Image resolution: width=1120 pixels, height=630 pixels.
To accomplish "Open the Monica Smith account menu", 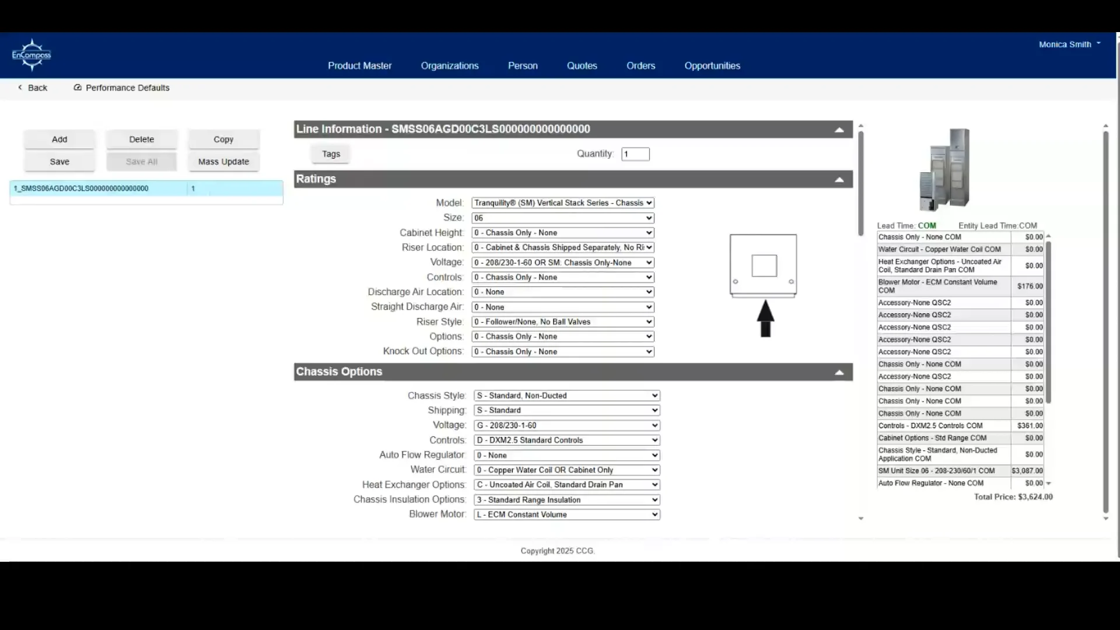I will point(1069,44).
